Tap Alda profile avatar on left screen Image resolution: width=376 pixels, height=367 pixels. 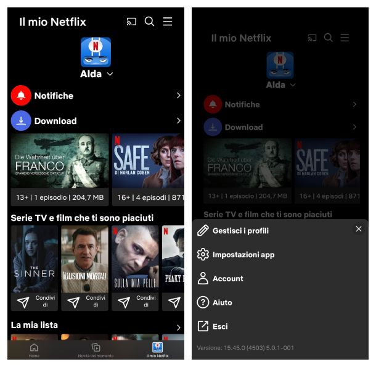96,52
